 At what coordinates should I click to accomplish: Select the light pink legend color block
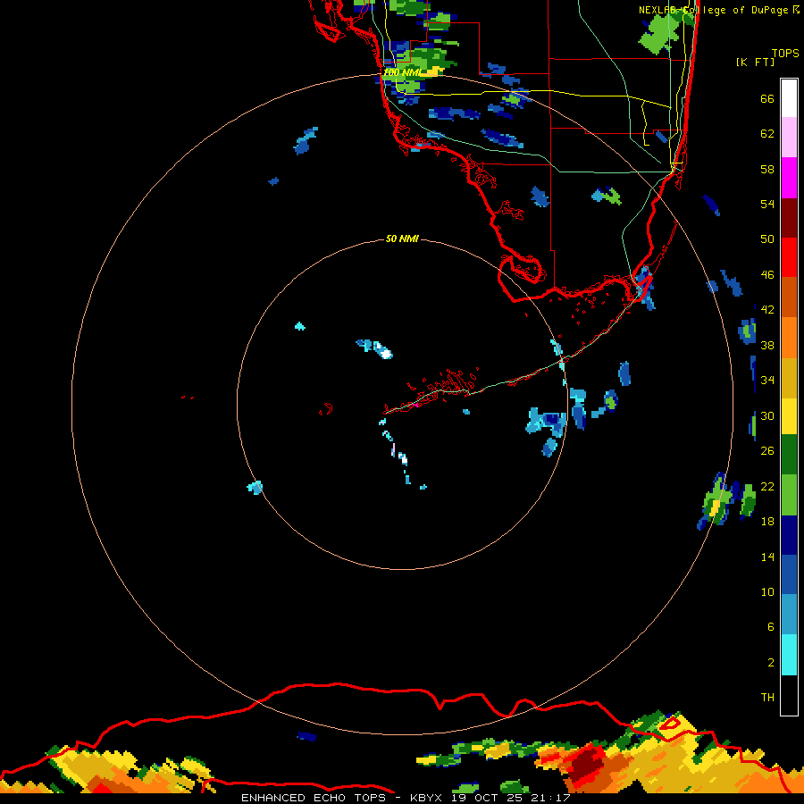(x=789, y=137)
